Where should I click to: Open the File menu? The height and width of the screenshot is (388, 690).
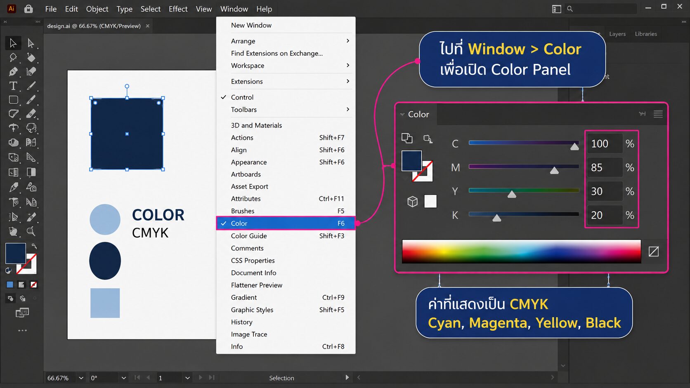[51, 9]
